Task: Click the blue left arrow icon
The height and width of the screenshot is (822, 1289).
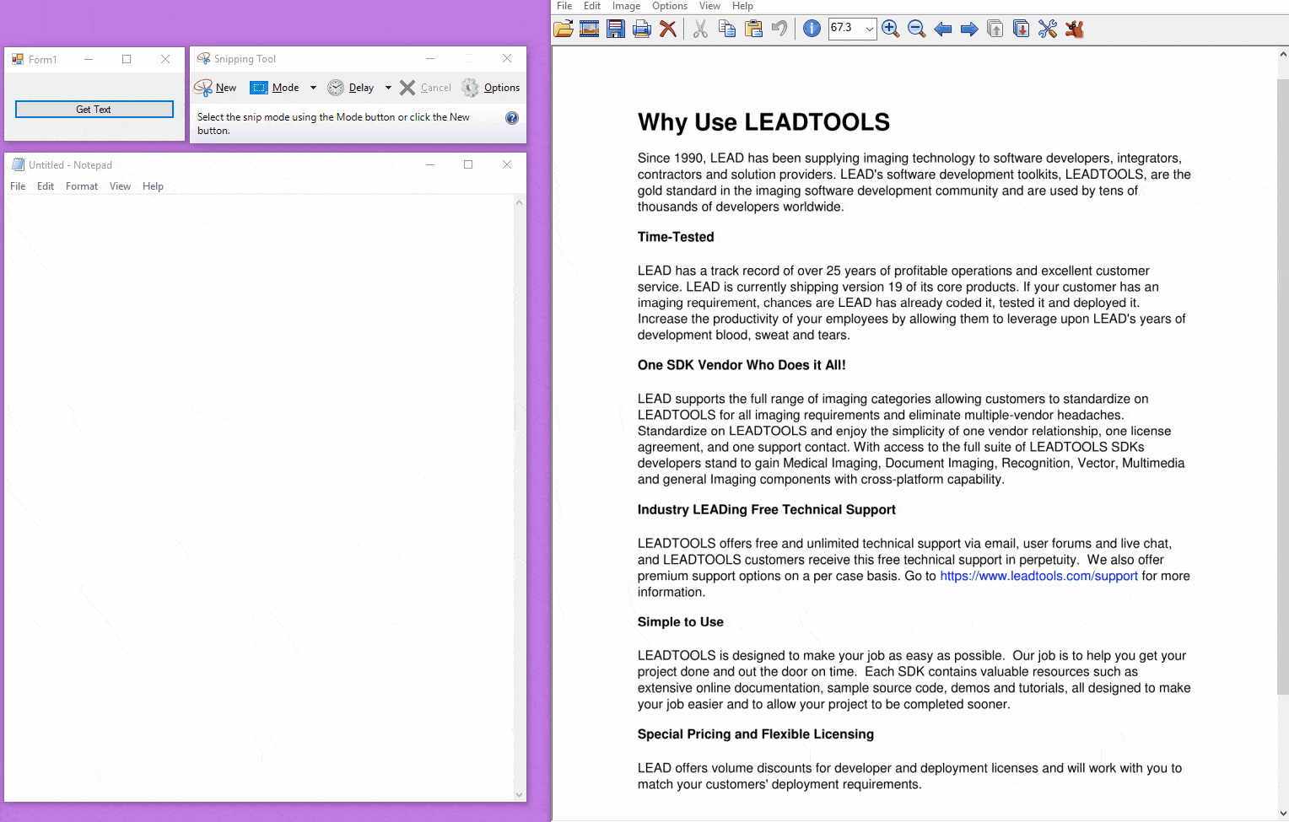Action: coord(943,29)
